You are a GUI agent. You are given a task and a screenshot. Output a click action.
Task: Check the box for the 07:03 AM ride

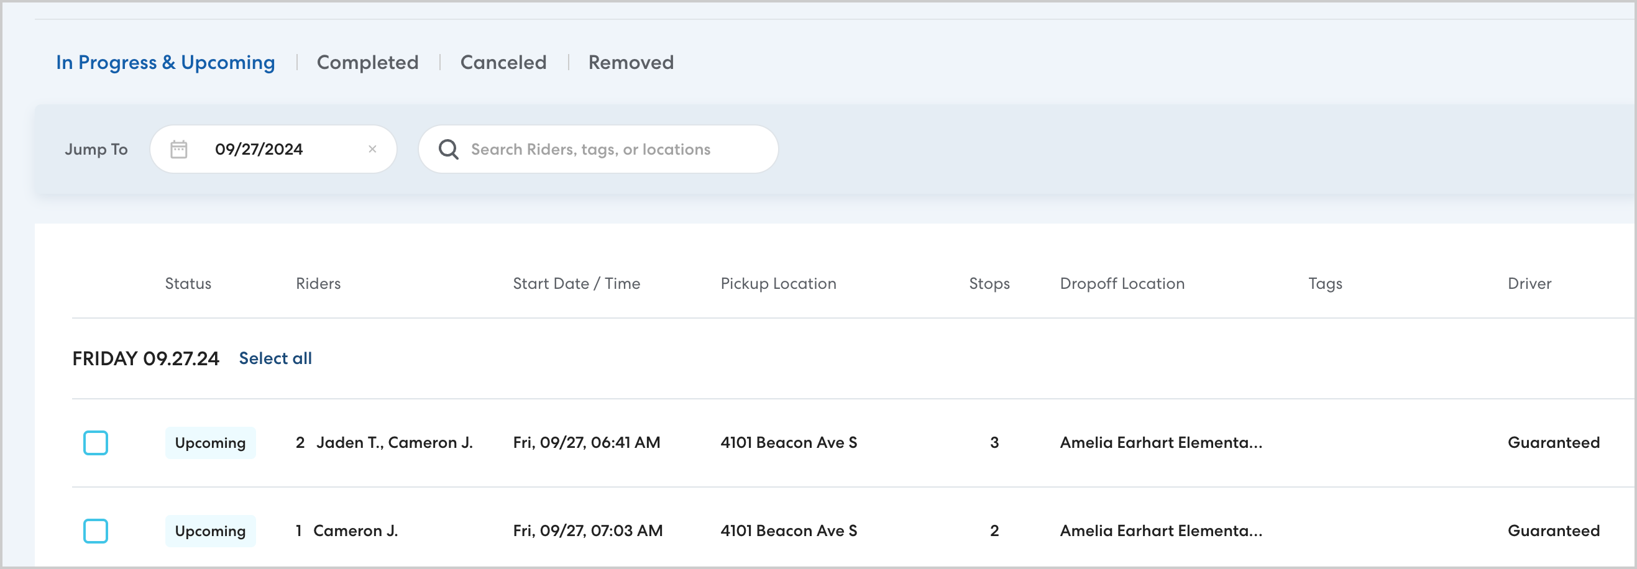[96, 531]
